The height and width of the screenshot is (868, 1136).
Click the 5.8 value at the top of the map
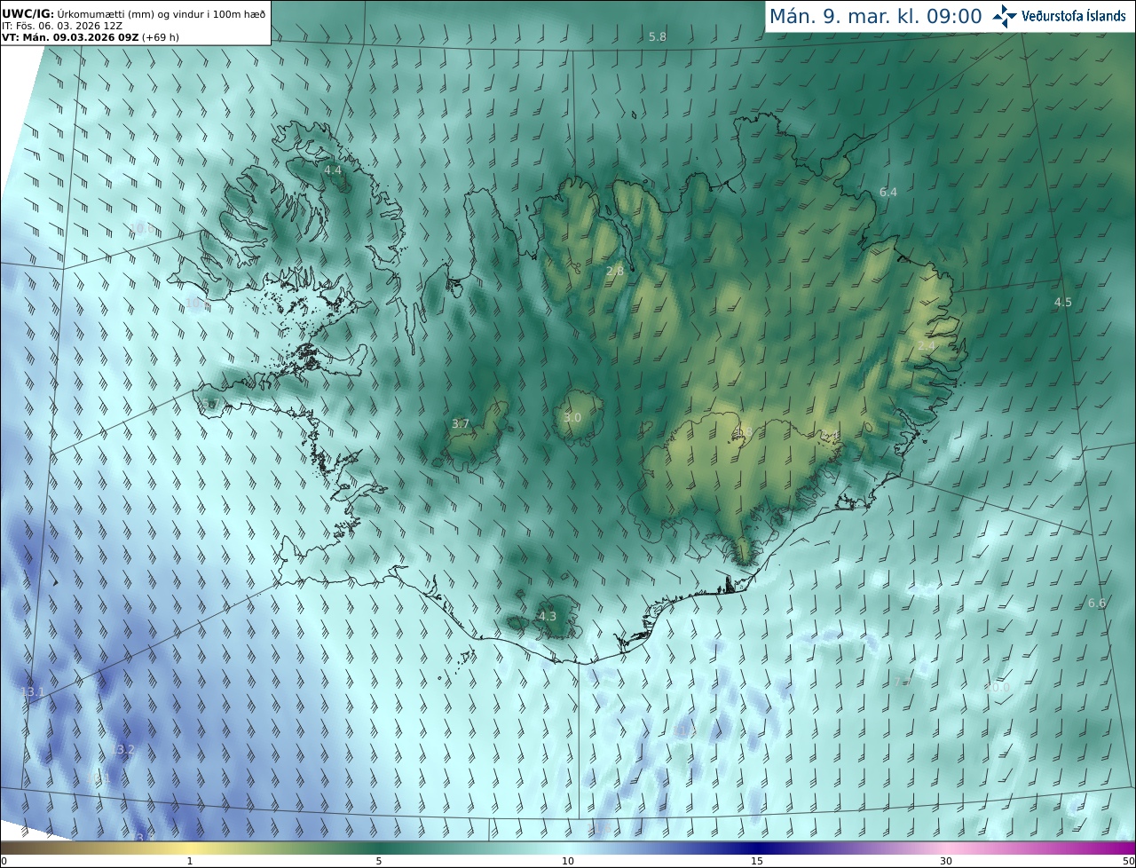tap(658, 36)
